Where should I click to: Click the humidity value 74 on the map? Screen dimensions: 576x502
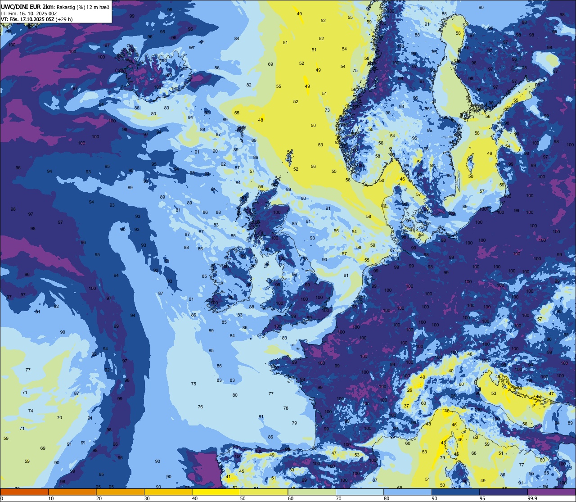coord(31,411)
